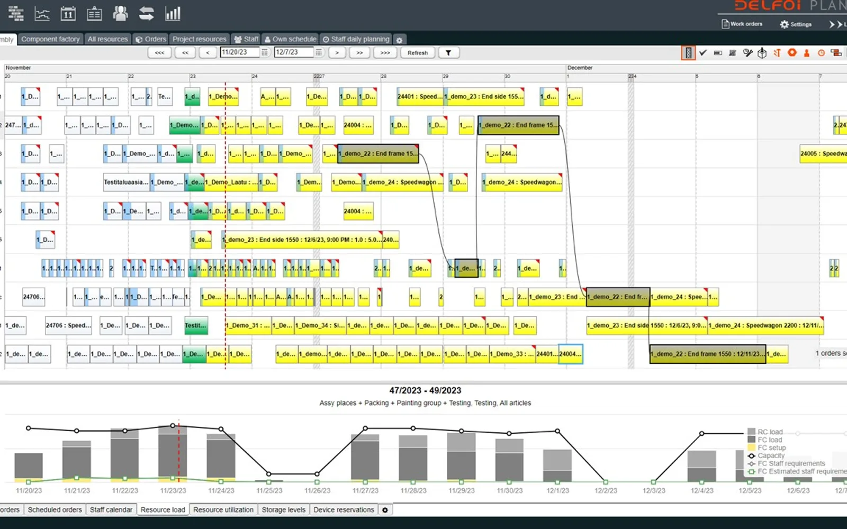The image size is (847, 529).
Task: Open the bar chart statistics icon
Action: 173,13
